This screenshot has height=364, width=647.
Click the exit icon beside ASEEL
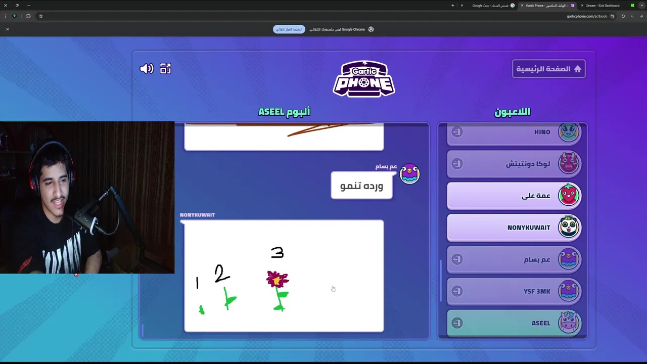(457, 323)
